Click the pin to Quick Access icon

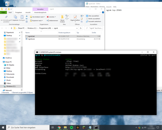point(6,17)
